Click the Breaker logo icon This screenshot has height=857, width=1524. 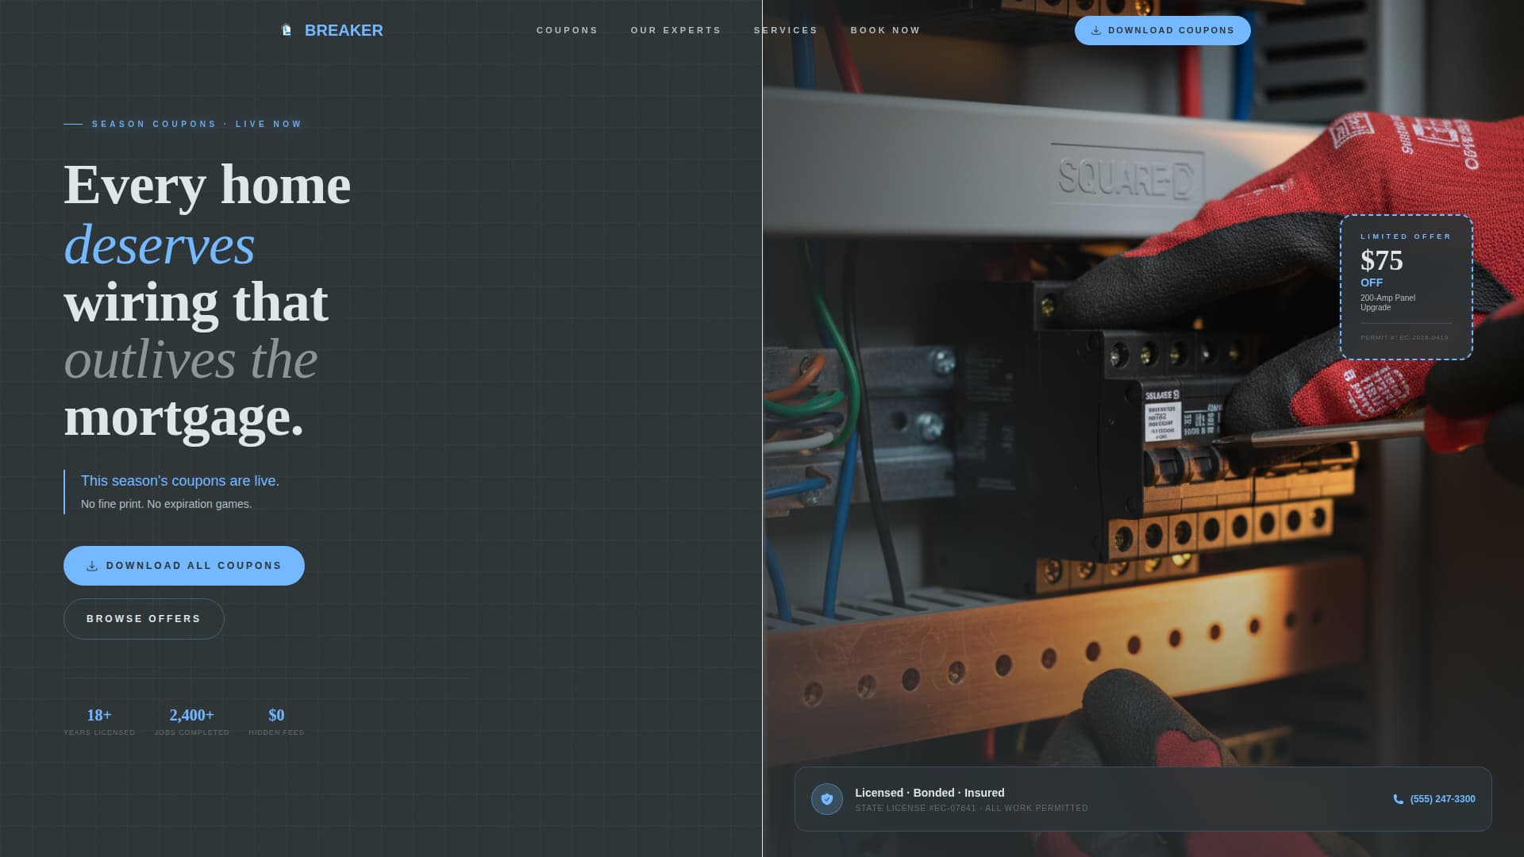(287, 30)
